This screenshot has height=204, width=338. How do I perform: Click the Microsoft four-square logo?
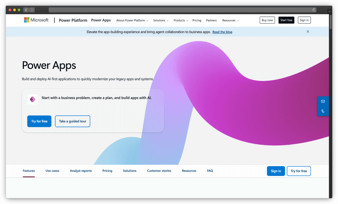[27, 20]
